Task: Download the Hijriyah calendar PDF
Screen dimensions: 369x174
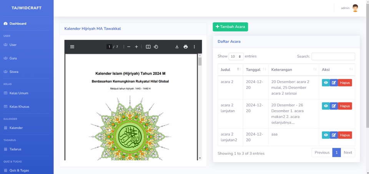Action: point(177,47)
